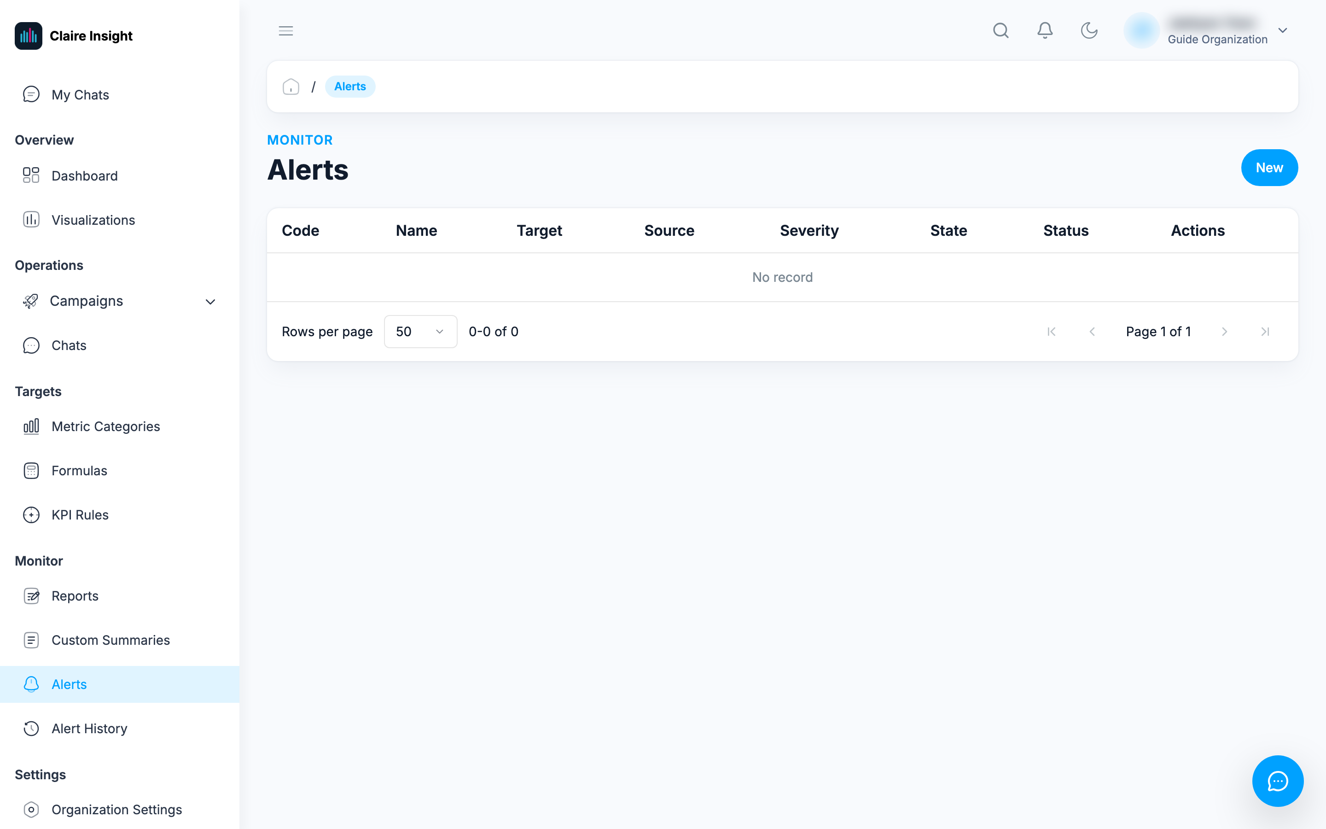This screenshot has width=1326, height=829.
Task: Click the State column header
Action: click(x=948, y=230)
